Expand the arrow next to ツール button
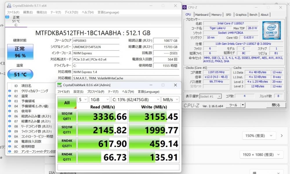 (x=243, y=105)
